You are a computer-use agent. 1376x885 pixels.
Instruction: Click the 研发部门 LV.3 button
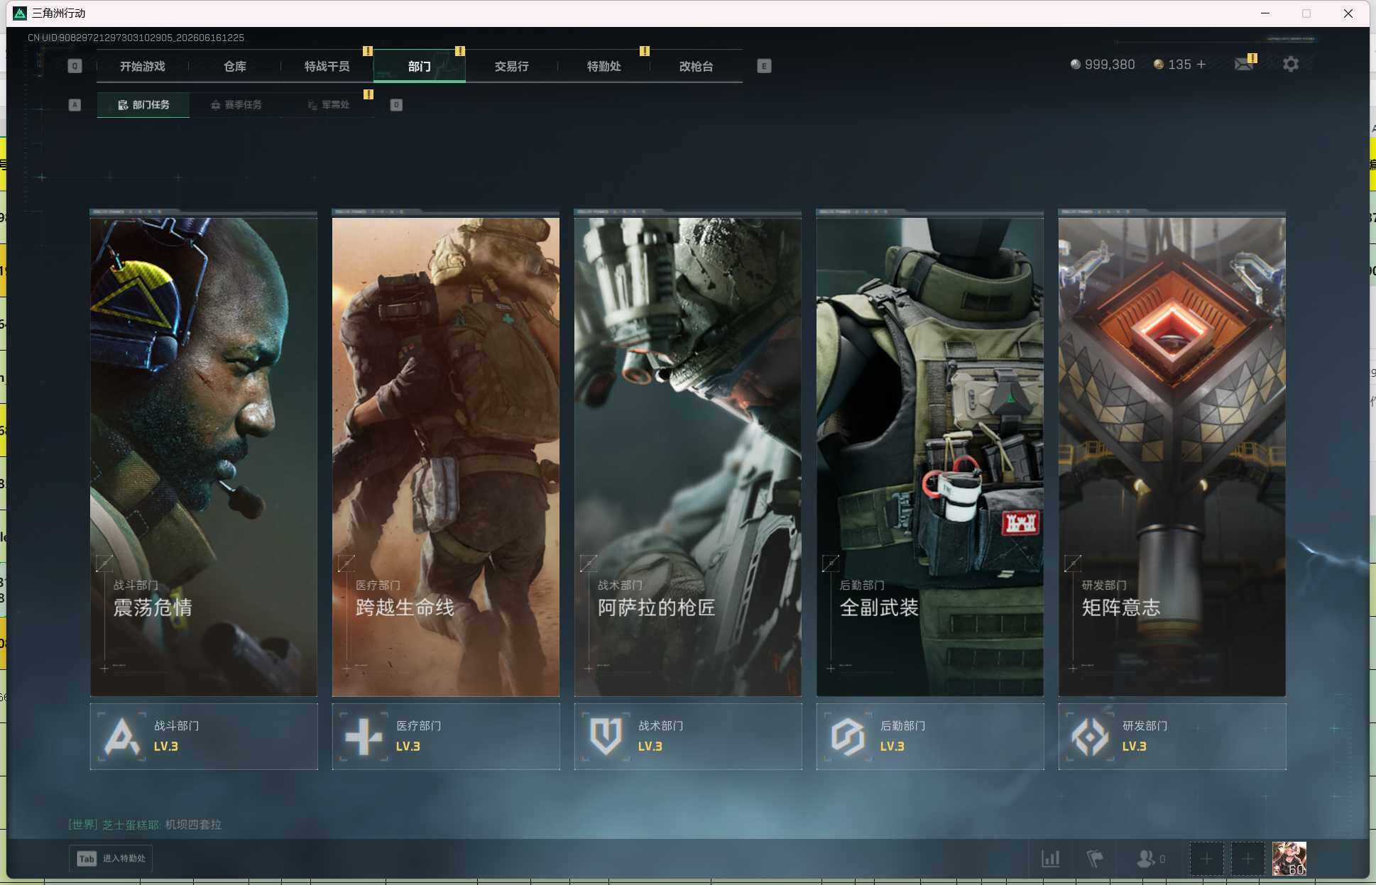tap(1172, 737)
